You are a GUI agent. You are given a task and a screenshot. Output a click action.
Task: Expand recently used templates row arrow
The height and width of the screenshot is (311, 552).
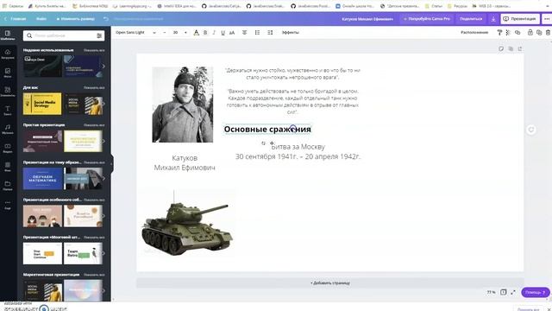tap(103, 66)
